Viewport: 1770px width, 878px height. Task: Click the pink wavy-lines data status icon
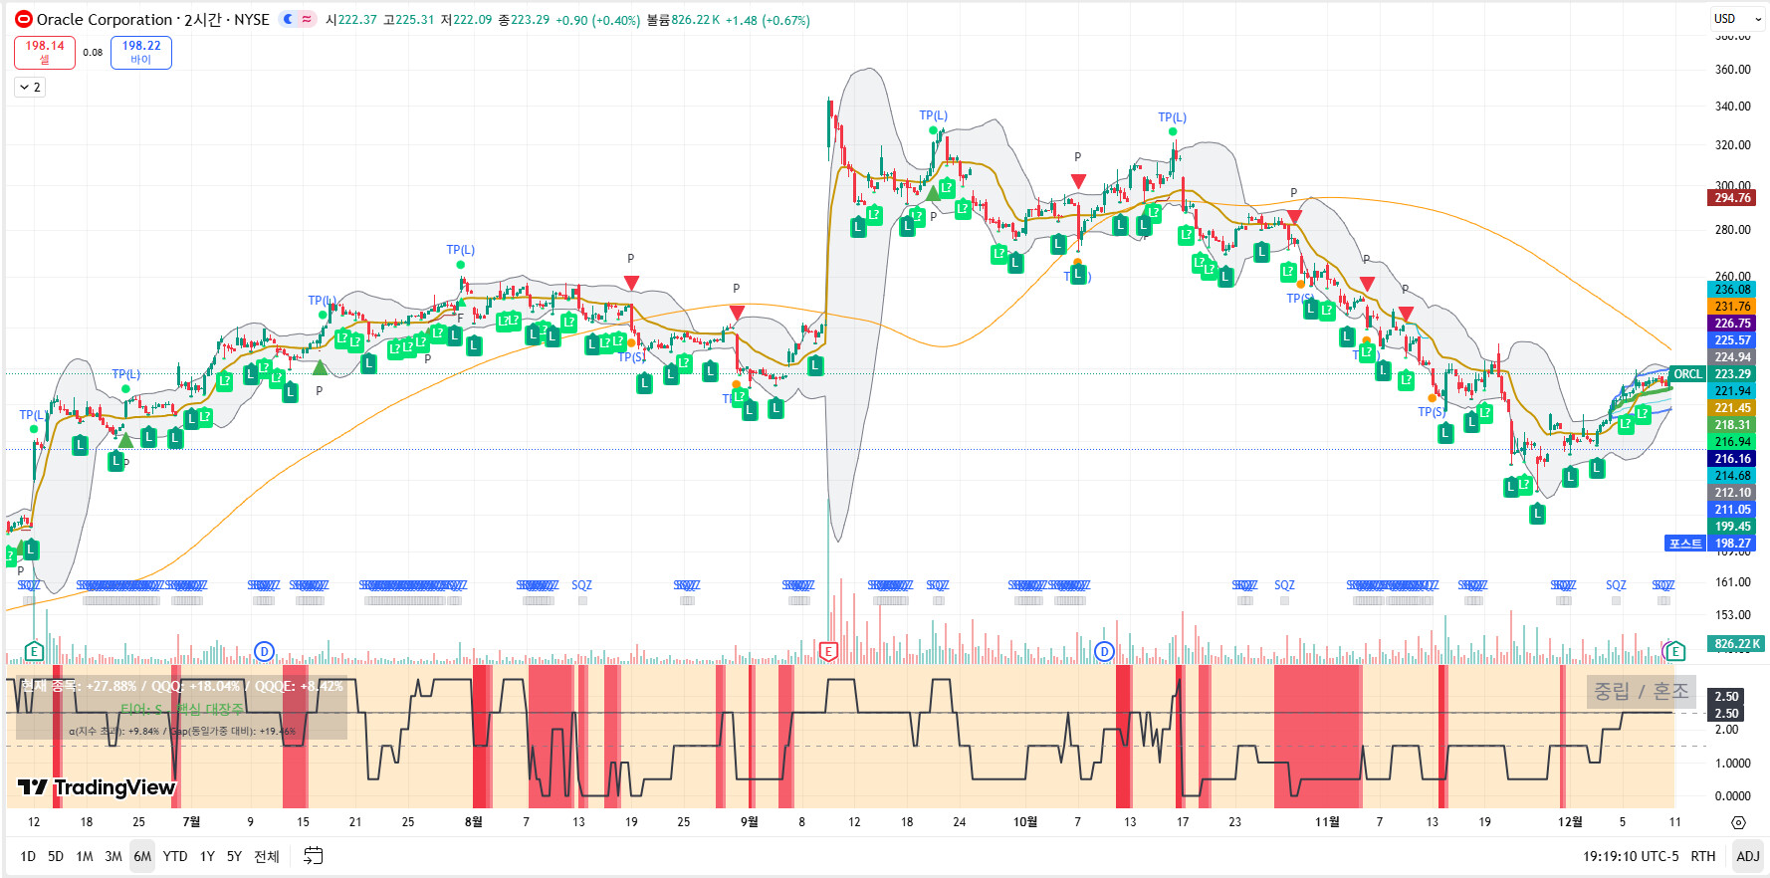(307, 19)
